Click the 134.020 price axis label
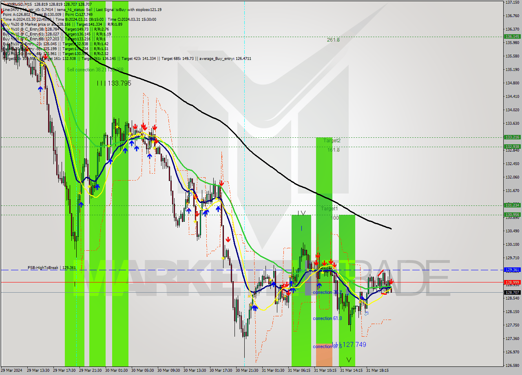The width and height of the screenshot is (522, 375). (x=512, y=110)
